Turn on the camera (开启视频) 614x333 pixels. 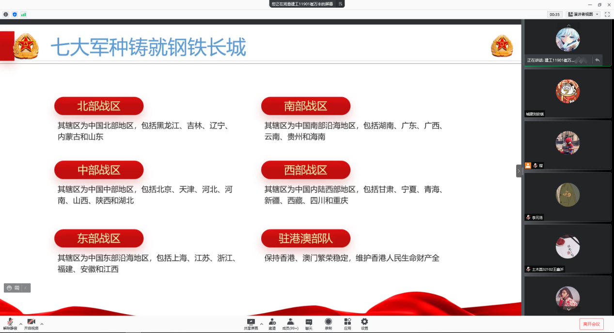(31, 323)
